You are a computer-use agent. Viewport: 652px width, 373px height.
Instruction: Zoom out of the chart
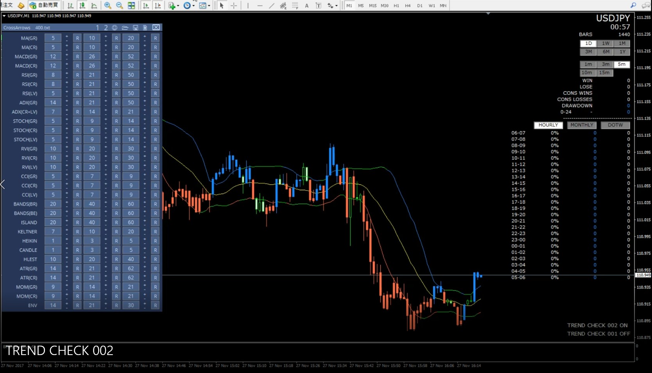click(x=119, y=5)
